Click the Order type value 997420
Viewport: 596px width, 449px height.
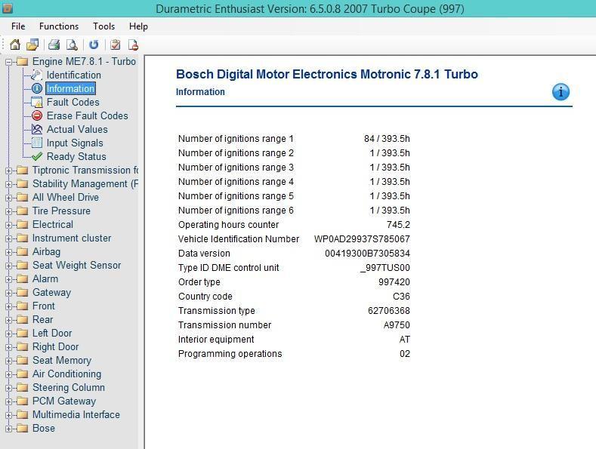coord(394,282)
